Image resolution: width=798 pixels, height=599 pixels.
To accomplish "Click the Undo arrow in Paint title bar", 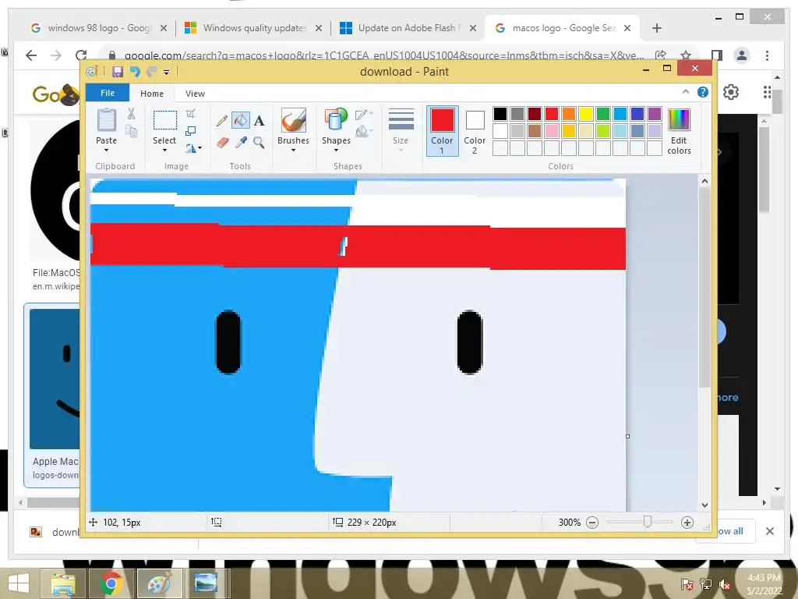I will tap(135, 72).
